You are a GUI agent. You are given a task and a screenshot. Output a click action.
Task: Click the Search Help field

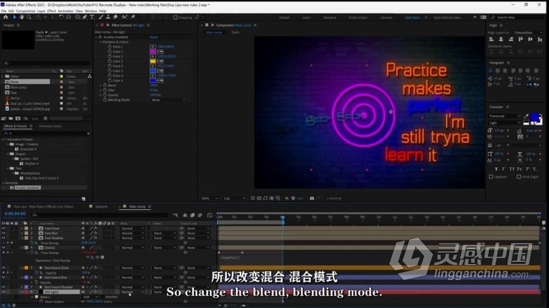pyautogui.click(x=519, y=18)
